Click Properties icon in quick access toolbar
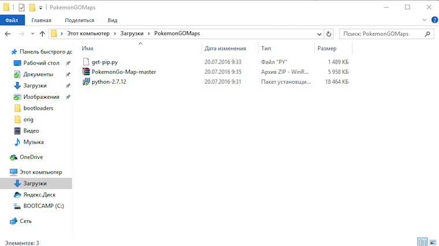This screenshot has height=246, width=439. click(21, 8)
